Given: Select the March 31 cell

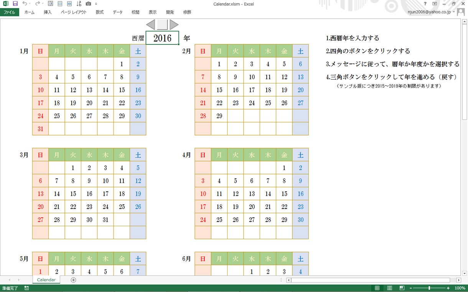Looking at the screenshot, I should (105, 220).
